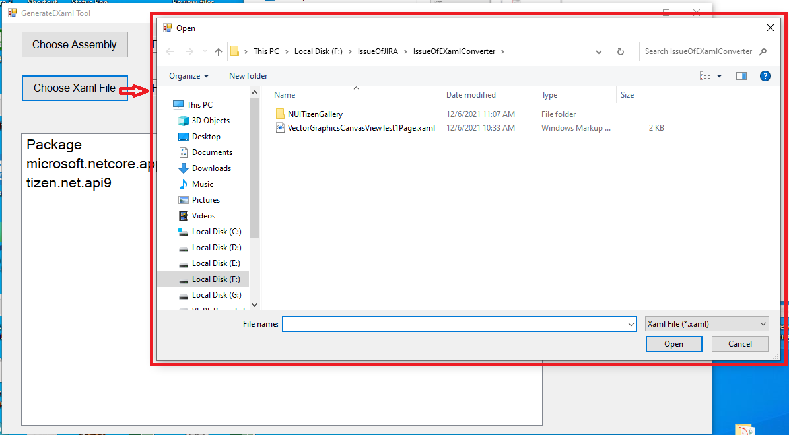Refresh the folder view
789x435 pixels.
(620, 51)
